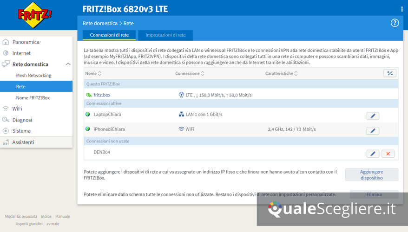Click the LaptopChiara green globe icon
408x232 pixels.
pyautogui.click(x=88, y=114)
